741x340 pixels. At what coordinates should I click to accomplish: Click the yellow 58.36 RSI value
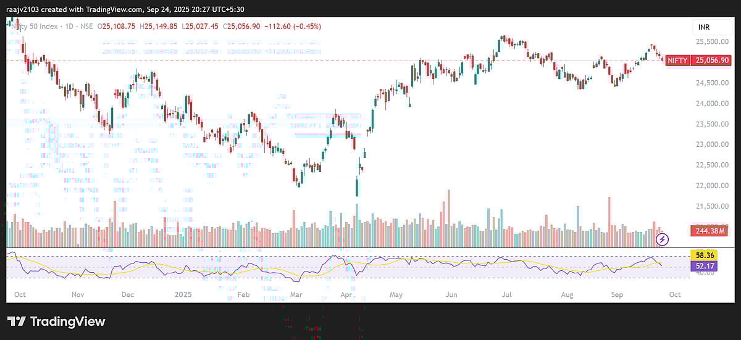point(703,255)
